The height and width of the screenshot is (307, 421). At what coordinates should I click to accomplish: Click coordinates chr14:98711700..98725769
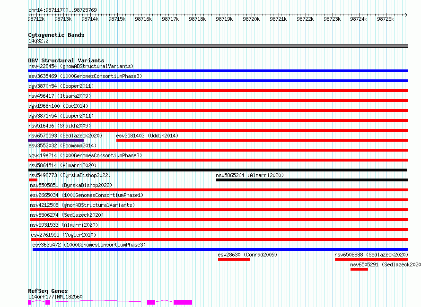(62, 10)
